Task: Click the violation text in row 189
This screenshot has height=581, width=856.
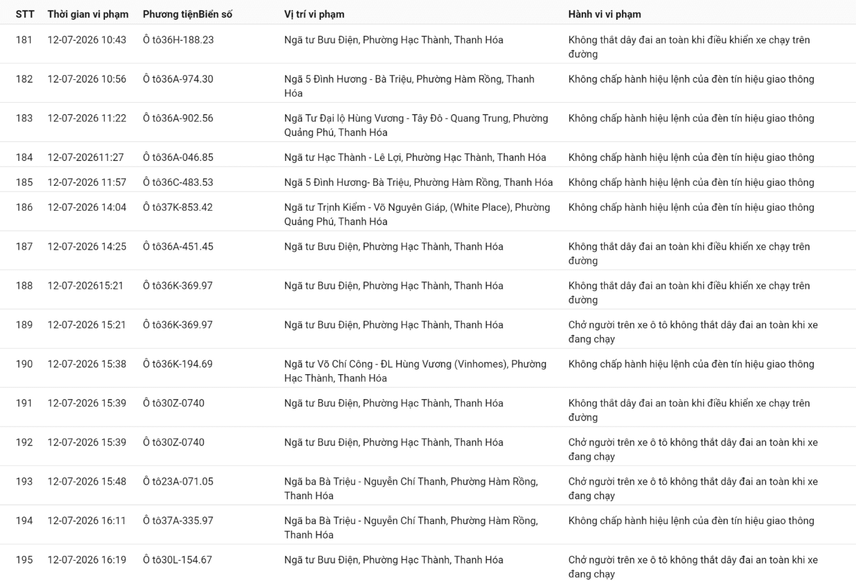Action: click(693, 331)
